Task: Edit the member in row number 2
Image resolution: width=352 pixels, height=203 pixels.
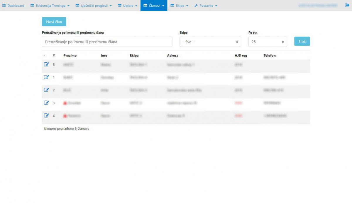Action: (x=46, y=90)
